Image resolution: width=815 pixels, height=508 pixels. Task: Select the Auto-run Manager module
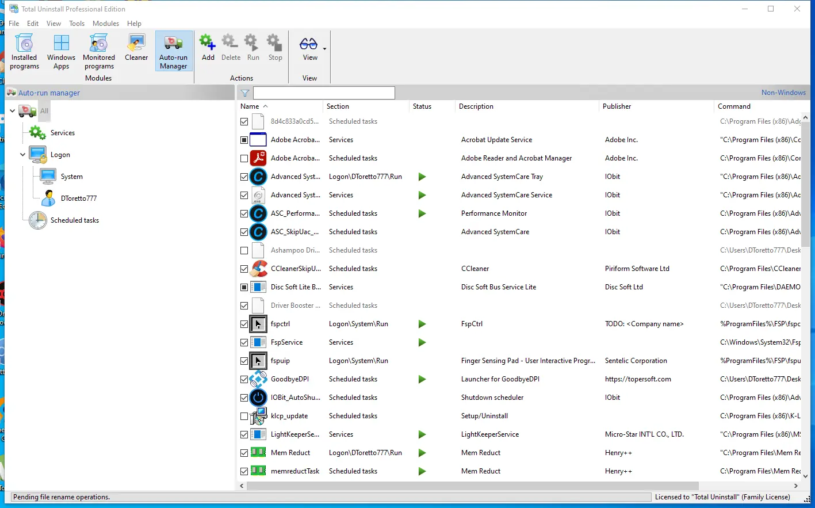(174, 51)
